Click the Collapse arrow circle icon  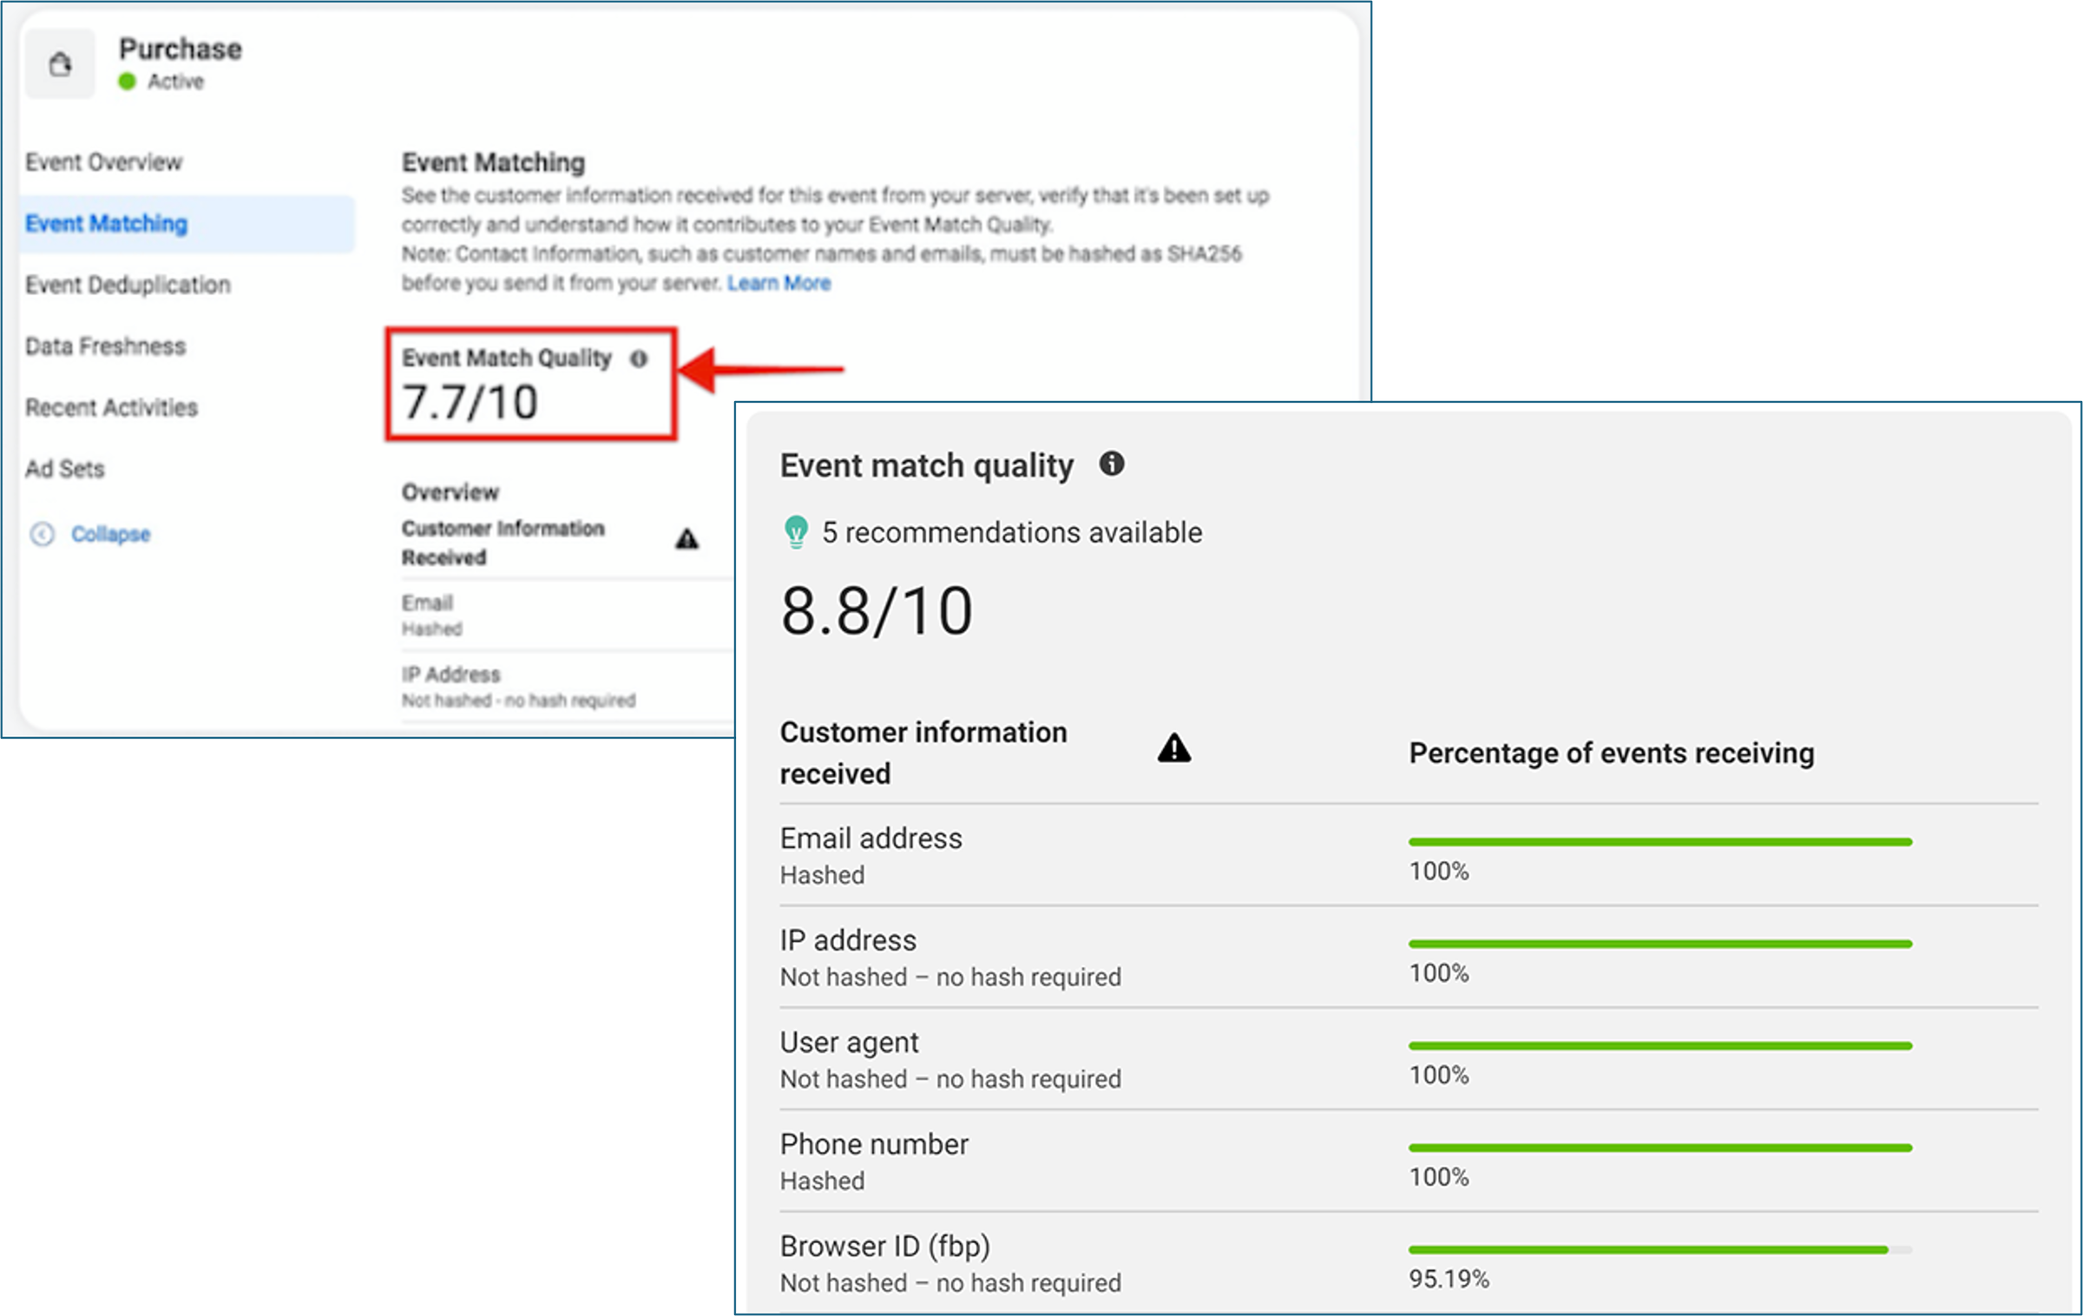(43, 534)
